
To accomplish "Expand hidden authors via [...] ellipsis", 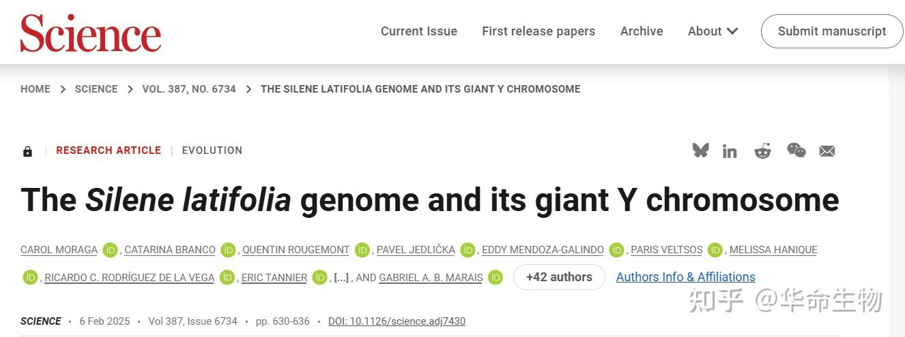I will pos(341,278).
